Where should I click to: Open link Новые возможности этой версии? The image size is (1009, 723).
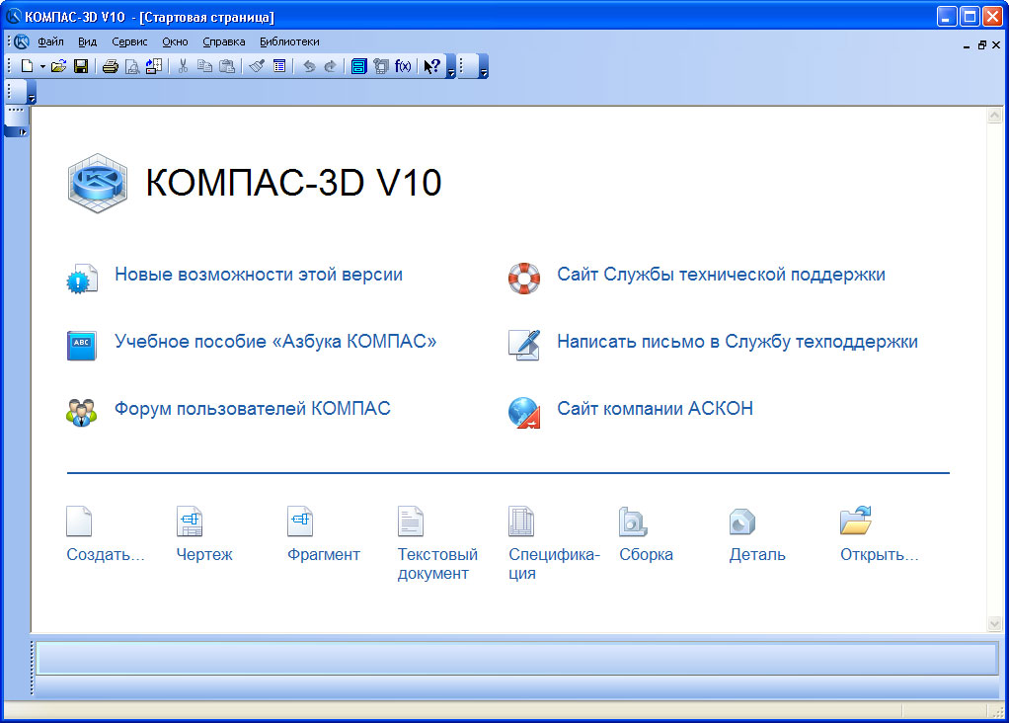coord(259,275)
